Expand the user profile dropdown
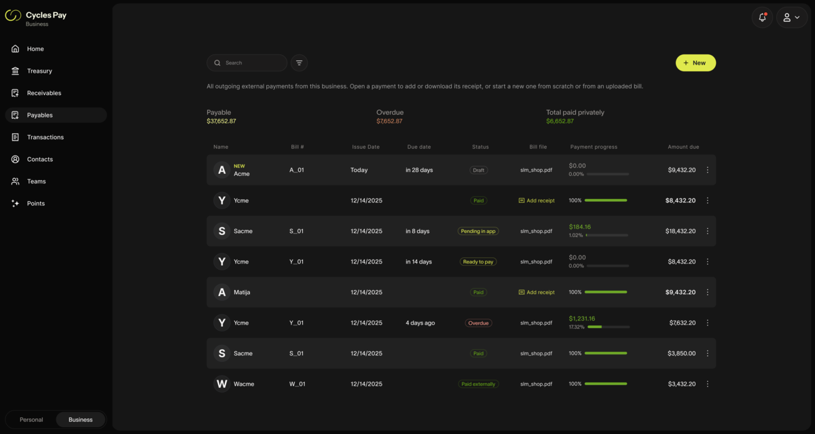The width and height of the screenshot is (815, 434). point(792,18)
